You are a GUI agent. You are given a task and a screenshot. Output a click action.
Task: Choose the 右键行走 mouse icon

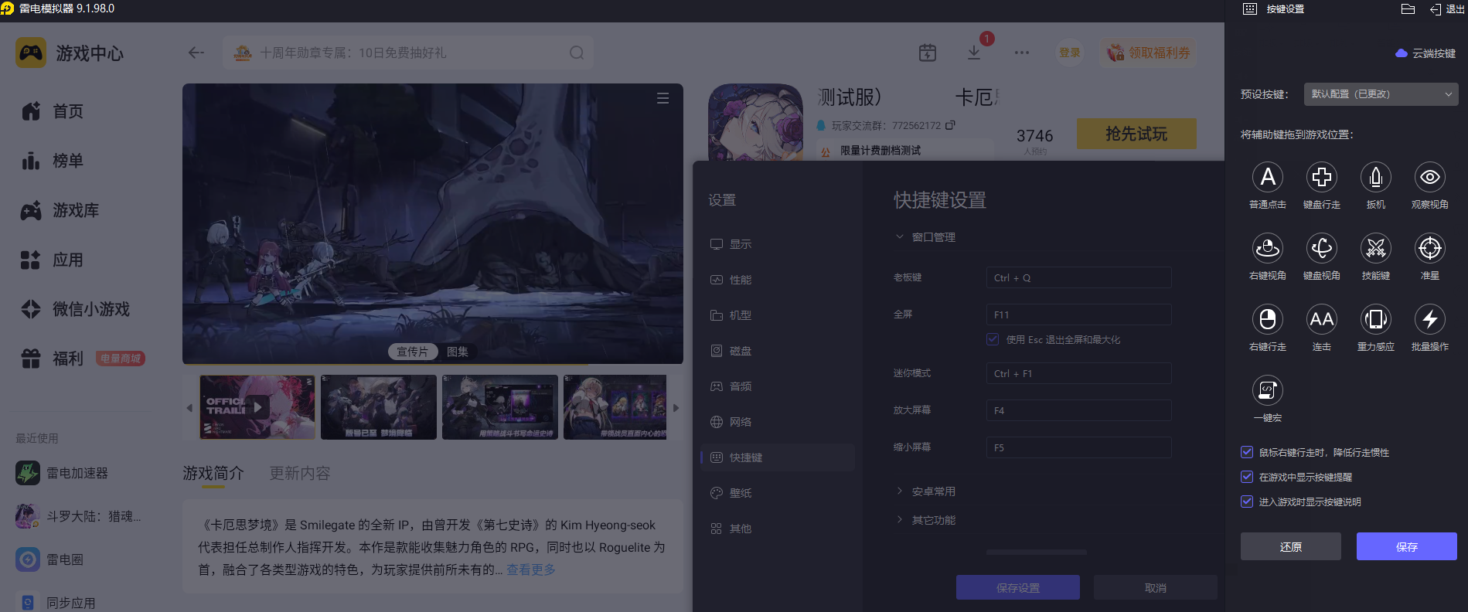point(1268,319)
